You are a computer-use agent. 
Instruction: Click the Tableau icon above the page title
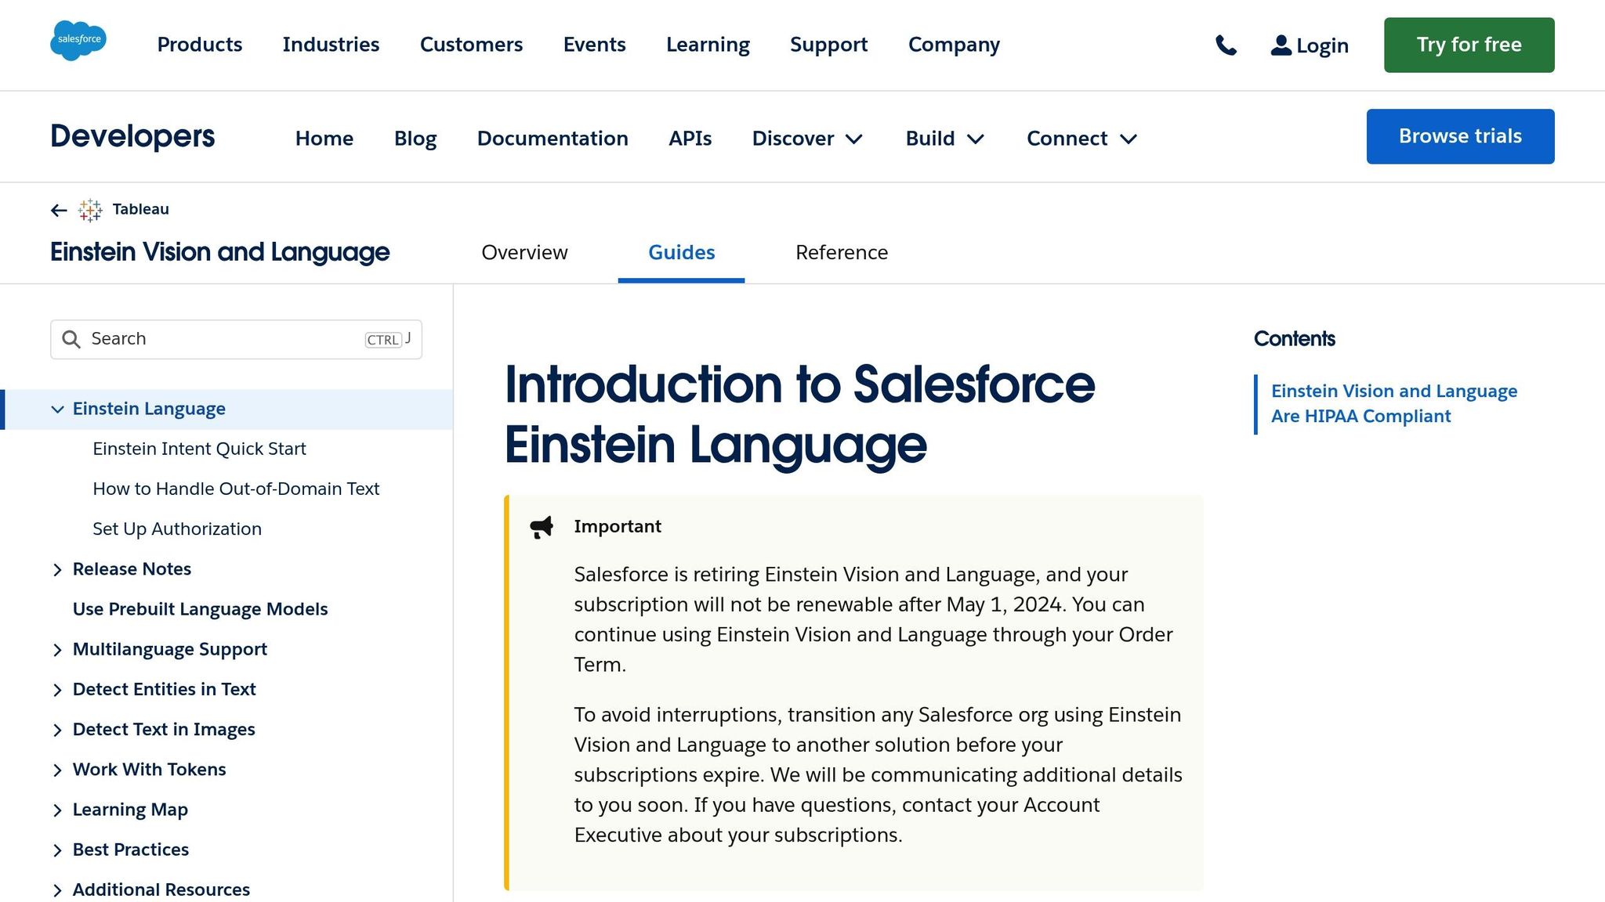[x=90, y=209]
